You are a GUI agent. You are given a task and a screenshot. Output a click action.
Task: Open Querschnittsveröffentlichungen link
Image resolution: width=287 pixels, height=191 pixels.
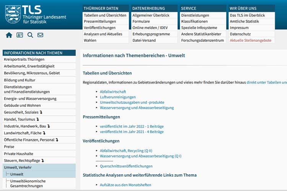coord(126,166)
